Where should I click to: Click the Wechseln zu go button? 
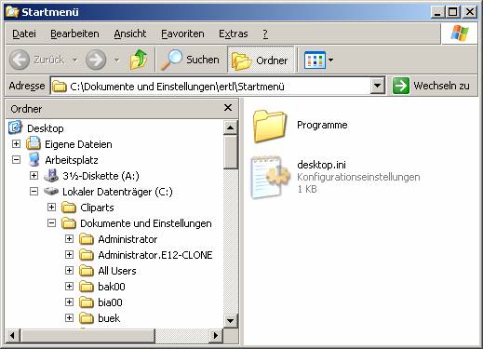431,86
